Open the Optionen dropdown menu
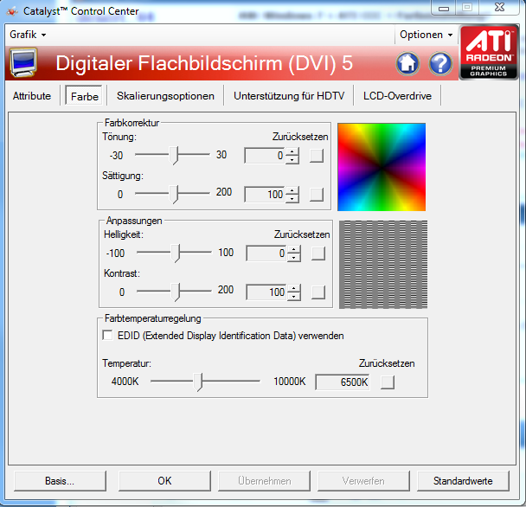 (x=426, y=35)
